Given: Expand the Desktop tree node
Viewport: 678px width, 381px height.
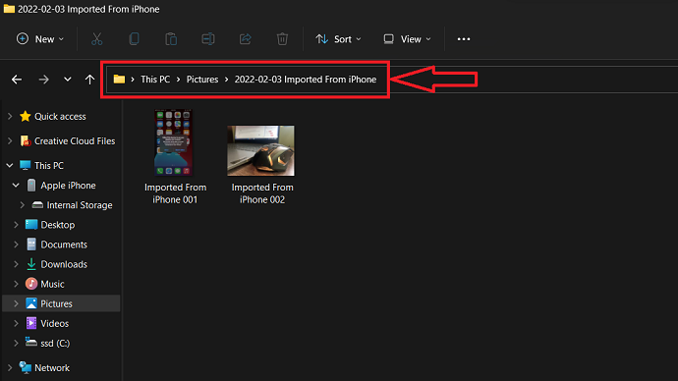Looking at the screenshot, I should [x=16, y=225].
